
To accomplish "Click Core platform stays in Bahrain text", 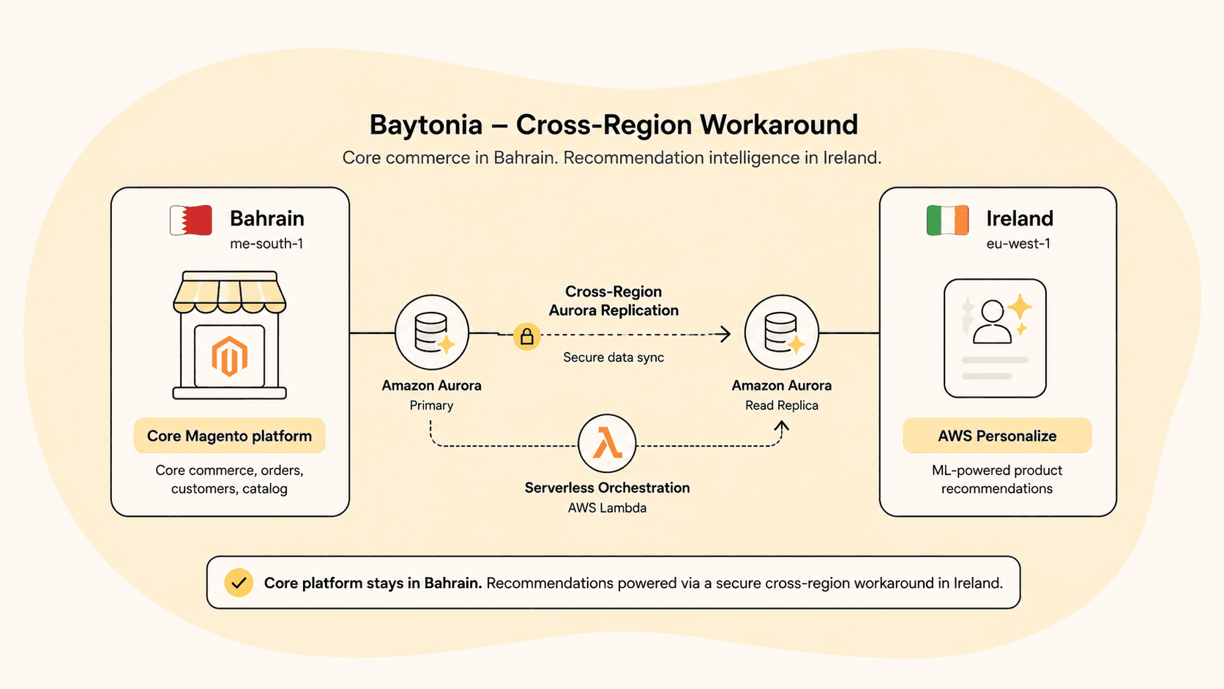I will coord(373,583).
